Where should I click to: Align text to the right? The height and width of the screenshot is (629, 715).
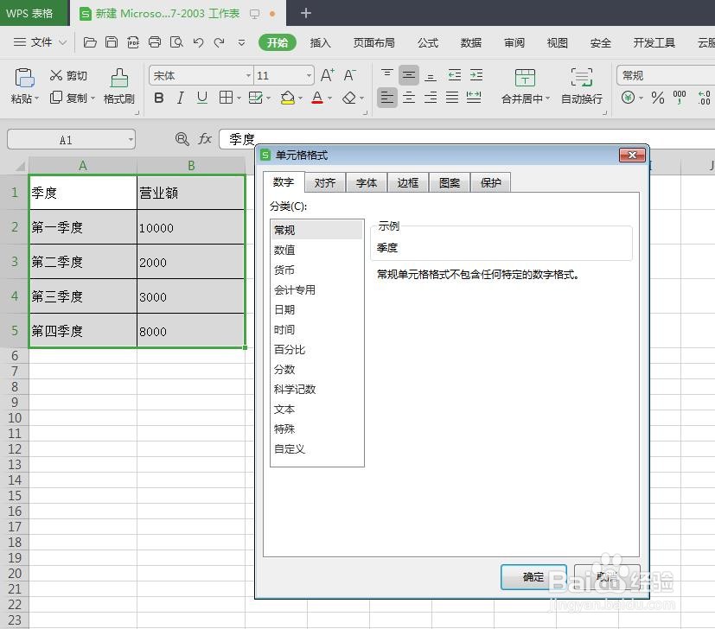click(430, 98)
